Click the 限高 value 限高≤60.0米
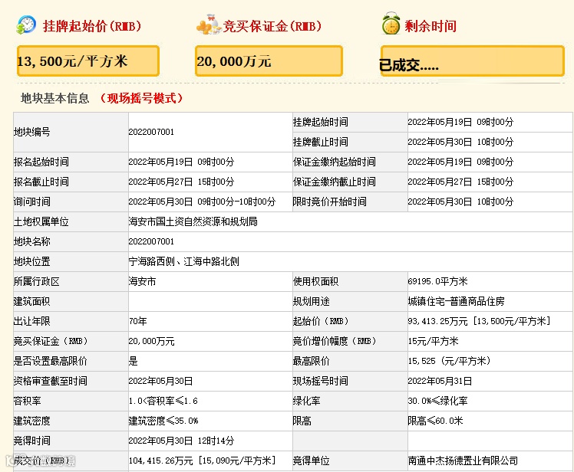The height and width of the screenshot is (472, 574). click(435, 421)
